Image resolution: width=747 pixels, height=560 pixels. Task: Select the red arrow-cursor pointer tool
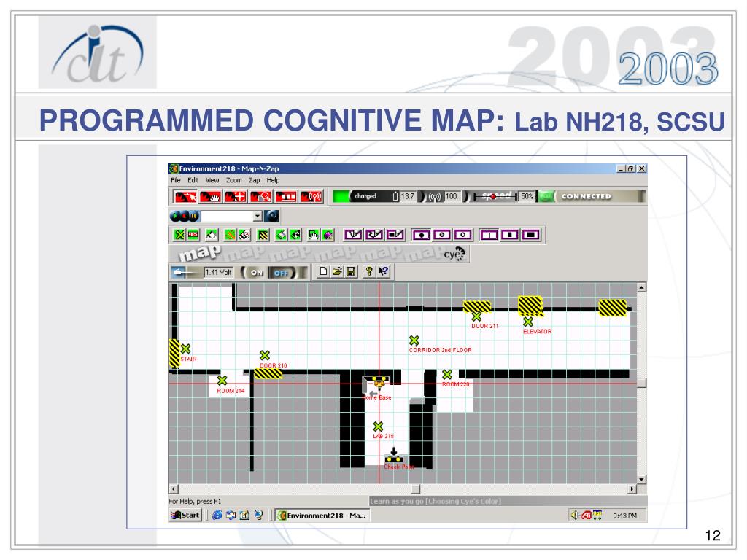(185, 196)
